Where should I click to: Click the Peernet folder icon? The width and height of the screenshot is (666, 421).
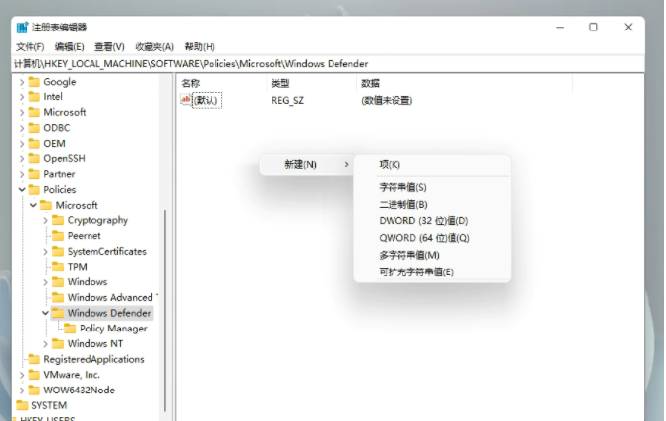(x=58, y=235)
